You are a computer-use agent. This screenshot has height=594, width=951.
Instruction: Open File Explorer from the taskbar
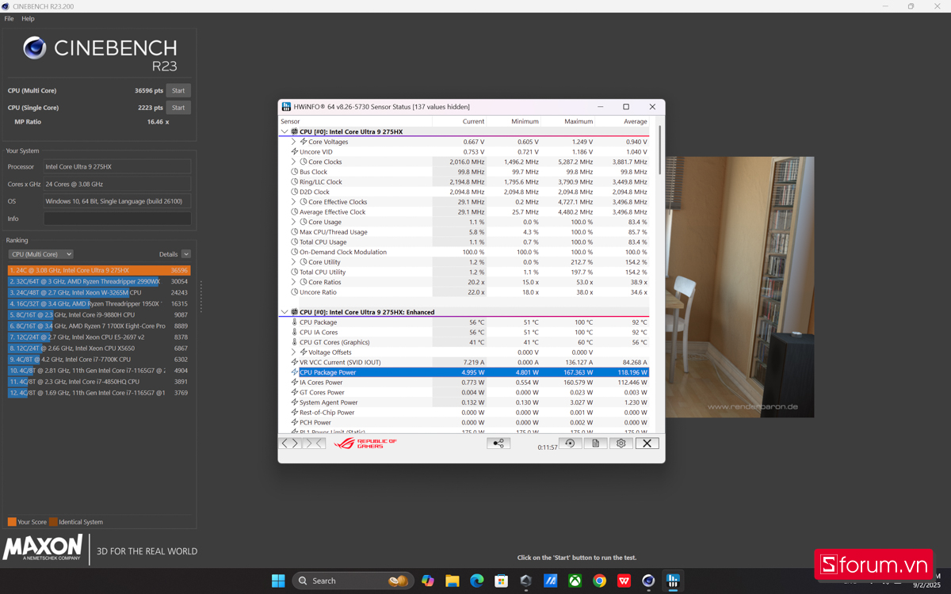pos(453,581)
